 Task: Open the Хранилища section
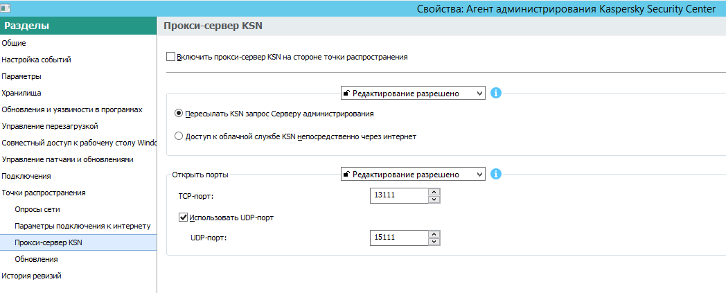point(21,93)
